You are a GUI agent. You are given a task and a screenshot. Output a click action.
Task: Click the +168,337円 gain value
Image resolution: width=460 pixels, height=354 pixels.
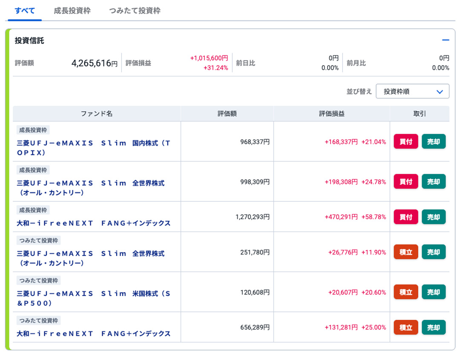coord(341,142)
